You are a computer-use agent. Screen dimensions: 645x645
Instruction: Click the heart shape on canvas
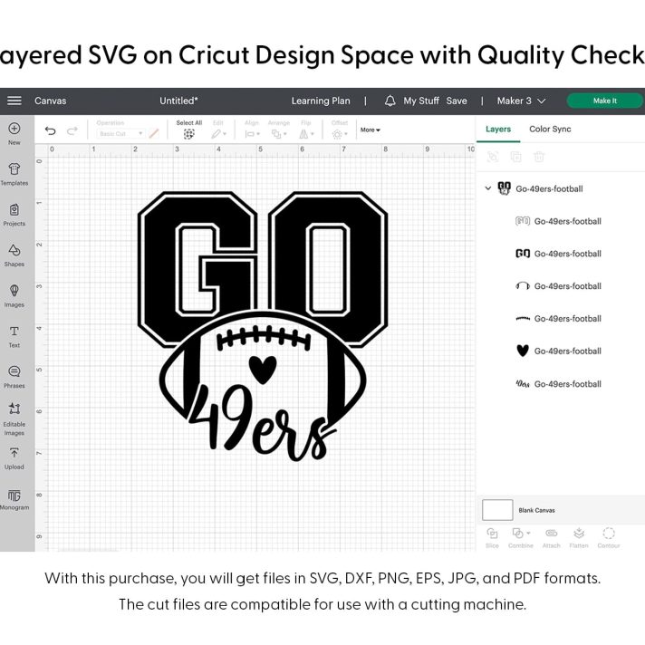pos(263,370)
